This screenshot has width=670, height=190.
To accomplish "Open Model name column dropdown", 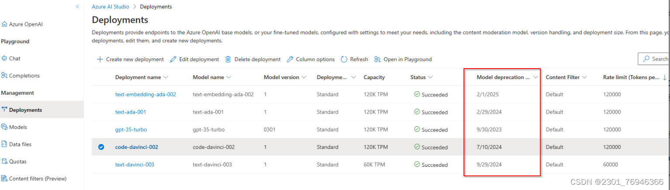I will [229, 77].
